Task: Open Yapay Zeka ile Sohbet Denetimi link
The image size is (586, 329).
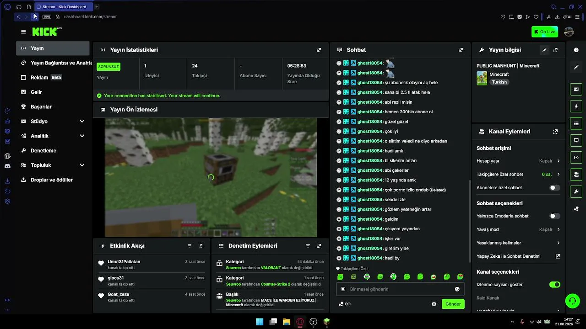Action: [x=518, y=256]
